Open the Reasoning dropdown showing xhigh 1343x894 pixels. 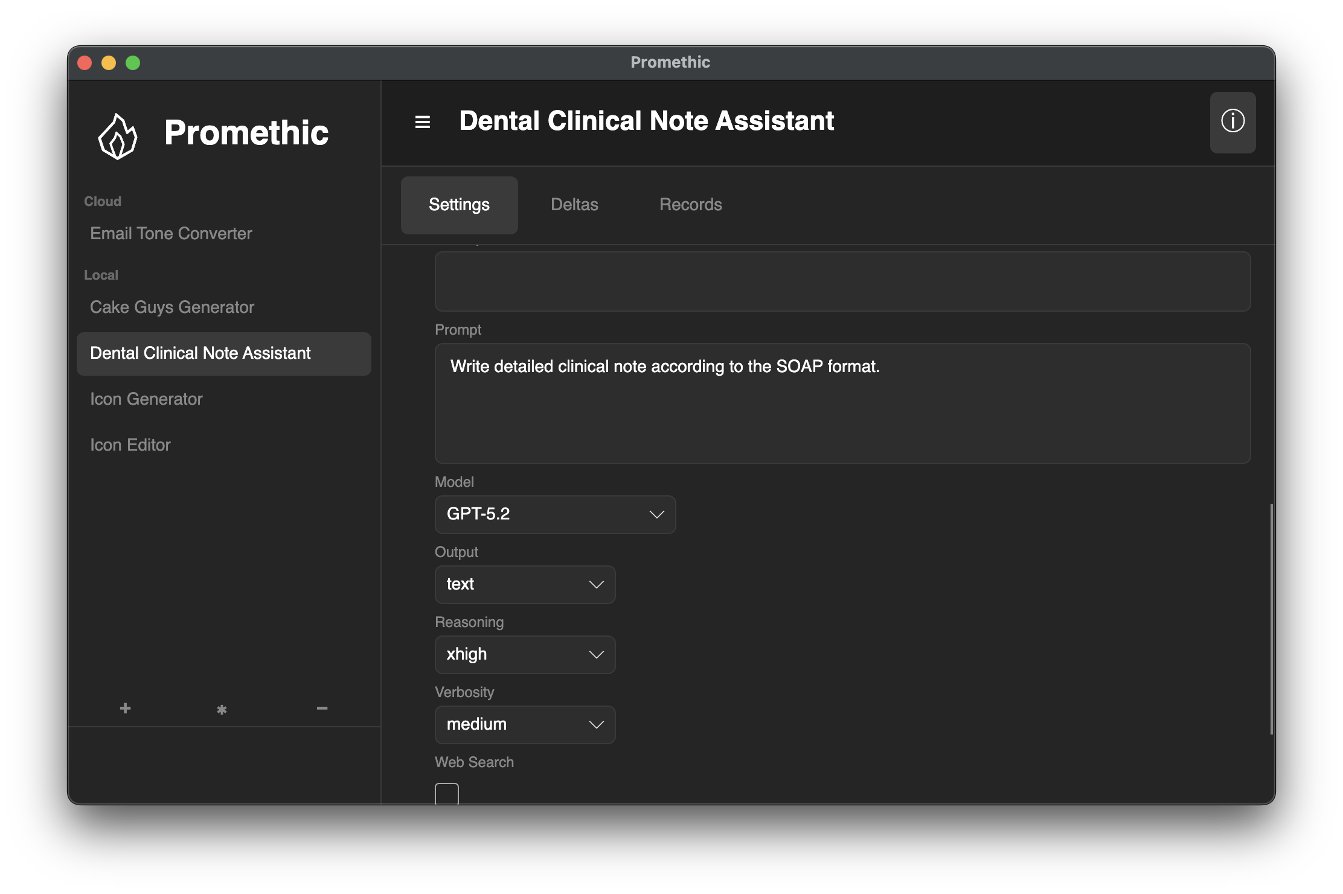coord(524,654)
